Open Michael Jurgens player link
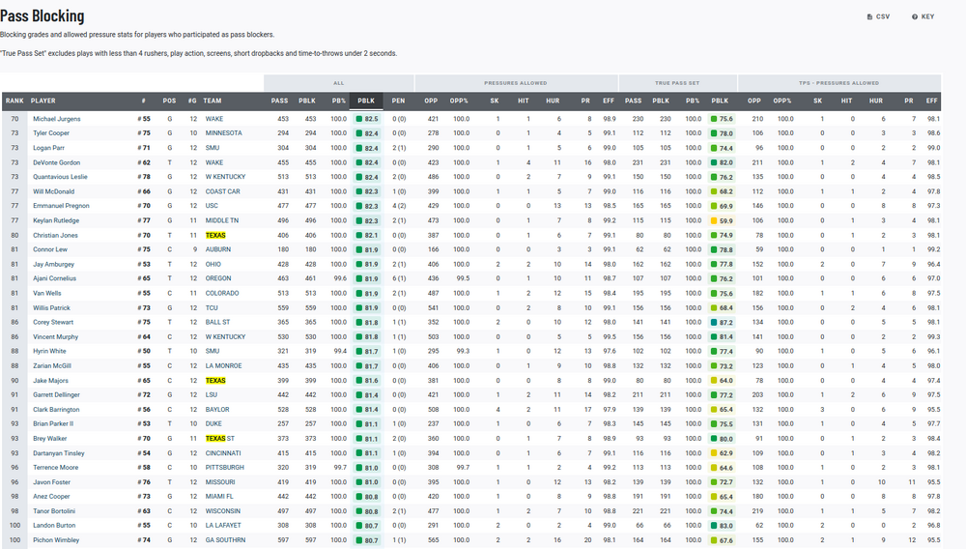Viewport: 966px width, 549px height. click(x=57, y=119)
